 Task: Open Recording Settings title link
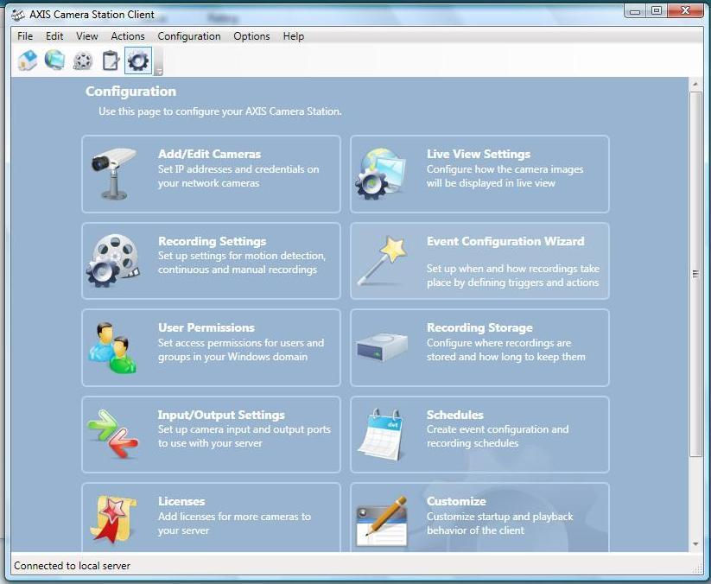click(213, 241)
